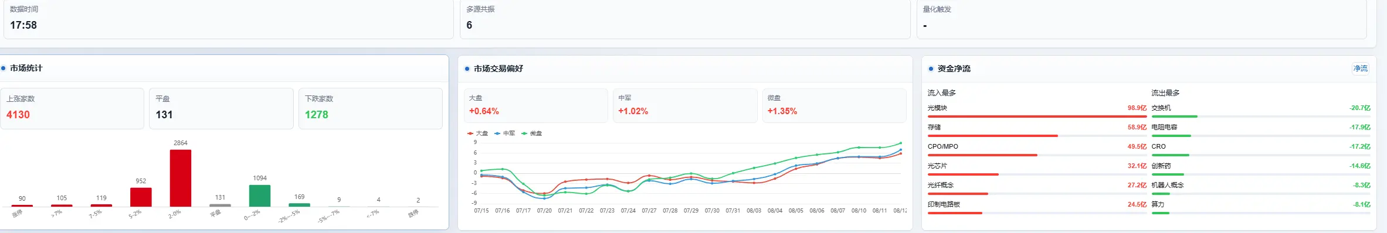Click the green -2%~-5% bar labeled 169
The height and width of the screenshot is (233, 1387).
click(x=299, y=205)
